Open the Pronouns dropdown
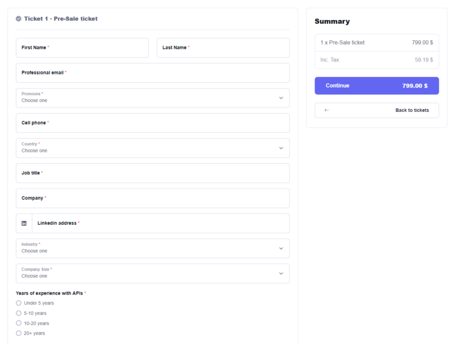 coord(152,98)
